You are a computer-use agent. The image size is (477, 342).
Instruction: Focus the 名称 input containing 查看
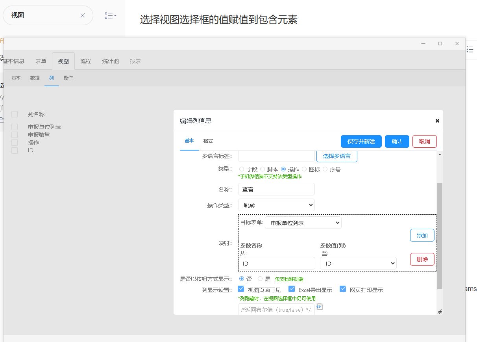[x=276, y=189]
